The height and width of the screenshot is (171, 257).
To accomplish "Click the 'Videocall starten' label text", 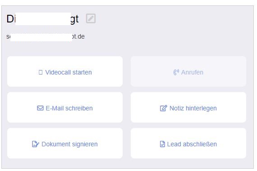I will [x=69, y=72].
